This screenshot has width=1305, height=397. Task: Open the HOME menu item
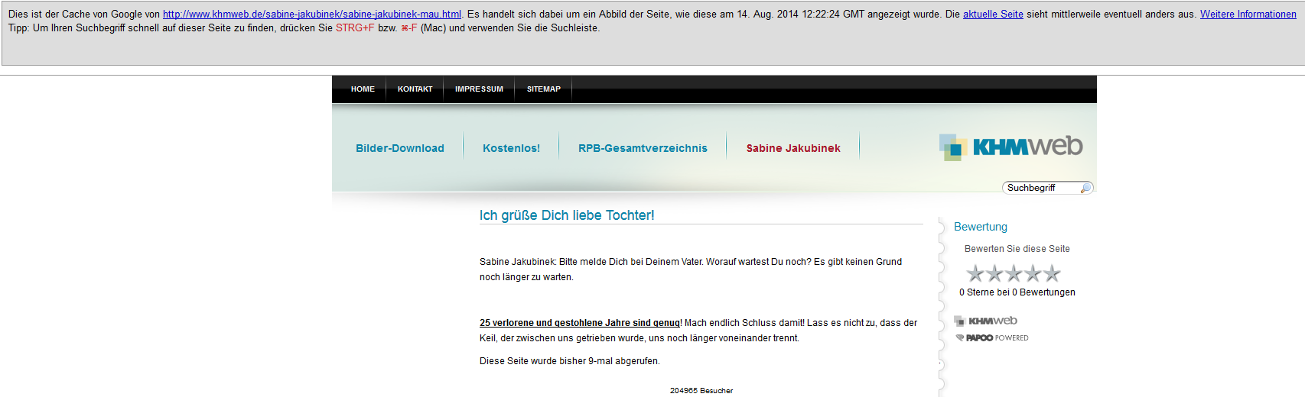[363, 89]
